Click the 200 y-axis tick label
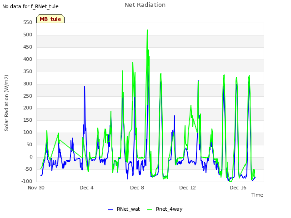291x218 pixels. (28, 108)
